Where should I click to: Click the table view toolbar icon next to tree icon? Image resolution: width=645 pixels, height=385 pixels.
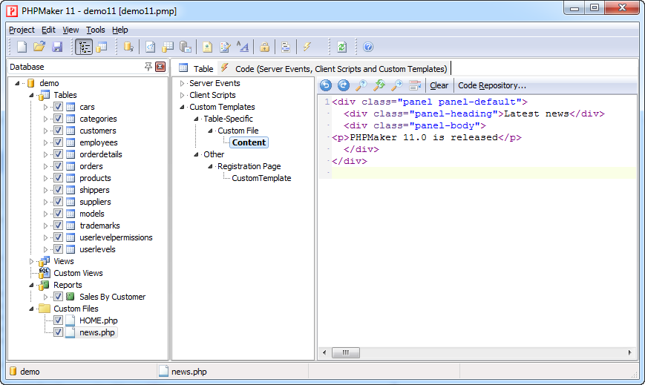click(x=102, y=47)
